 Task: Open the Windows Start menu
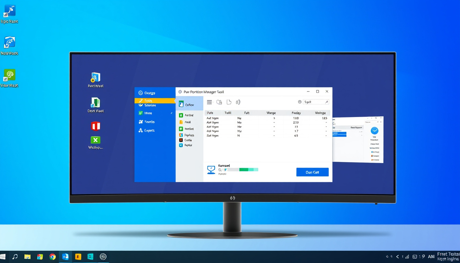(x=3, y=256)
